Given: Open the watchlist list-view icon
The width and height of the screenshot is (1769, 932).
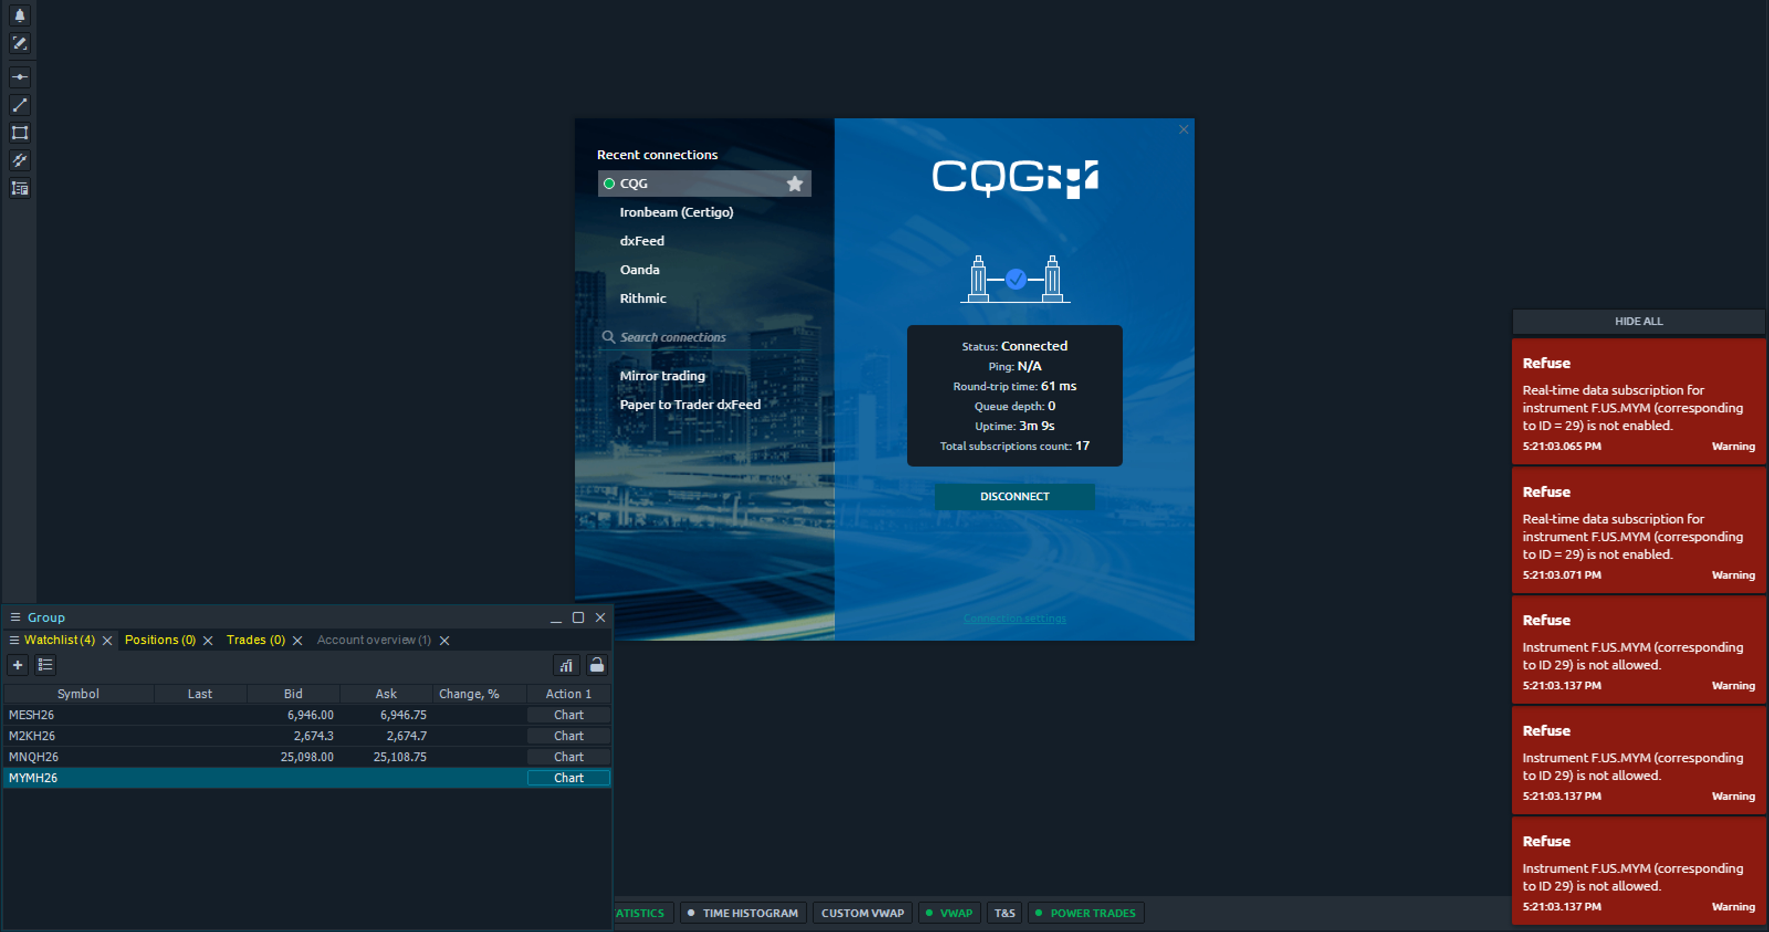Looking at the screenshot, I should [x=45, y=665].
